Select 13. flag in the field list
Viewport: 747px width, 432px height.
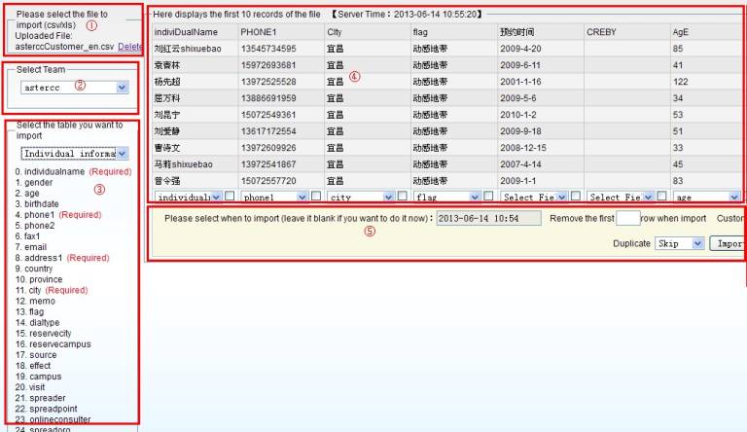pyautogui.click(x=29, y=312)
